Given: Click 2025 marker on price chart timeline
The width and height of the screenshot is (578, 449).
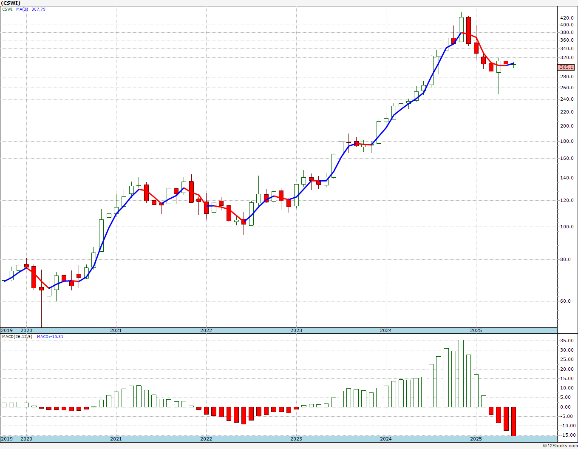Looking at the screenshot, I should 476,330.
